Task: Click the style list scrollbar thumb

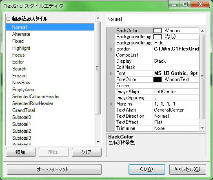Action: (x=98, y=68)
